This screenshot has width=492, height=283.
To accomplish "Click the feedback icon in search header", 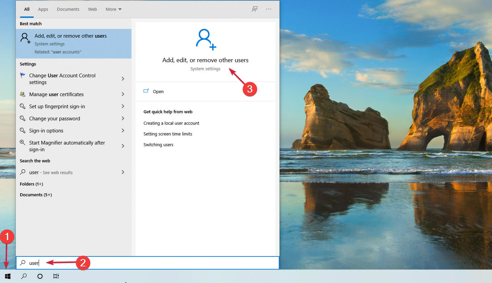I will pyautogui.click(x=255, y=9).
